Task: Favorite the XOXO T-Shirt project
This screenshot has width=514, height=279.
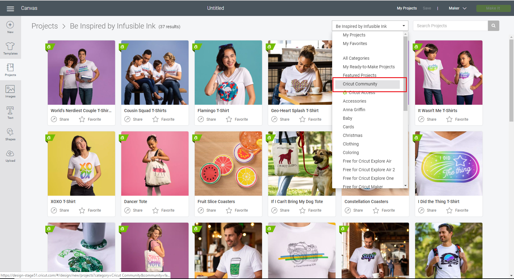Action: (x=90, y=210)
